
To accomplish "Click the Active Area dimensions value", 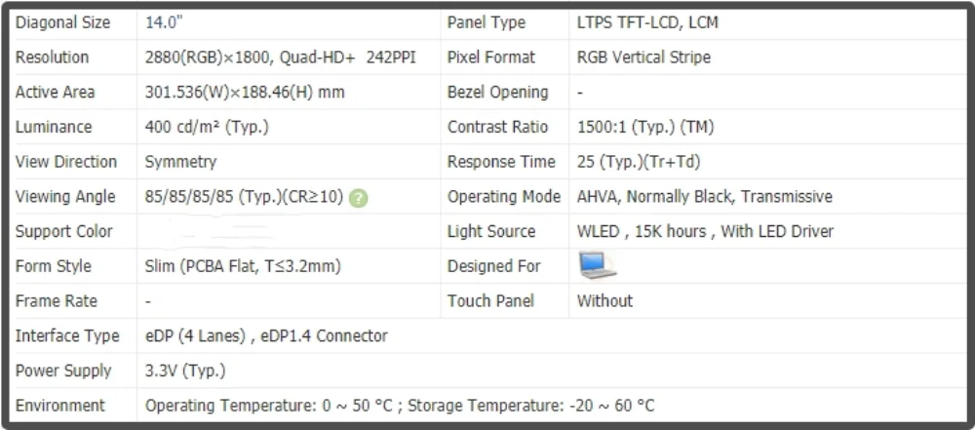I will pyautogui.click(x=244, y=93).
